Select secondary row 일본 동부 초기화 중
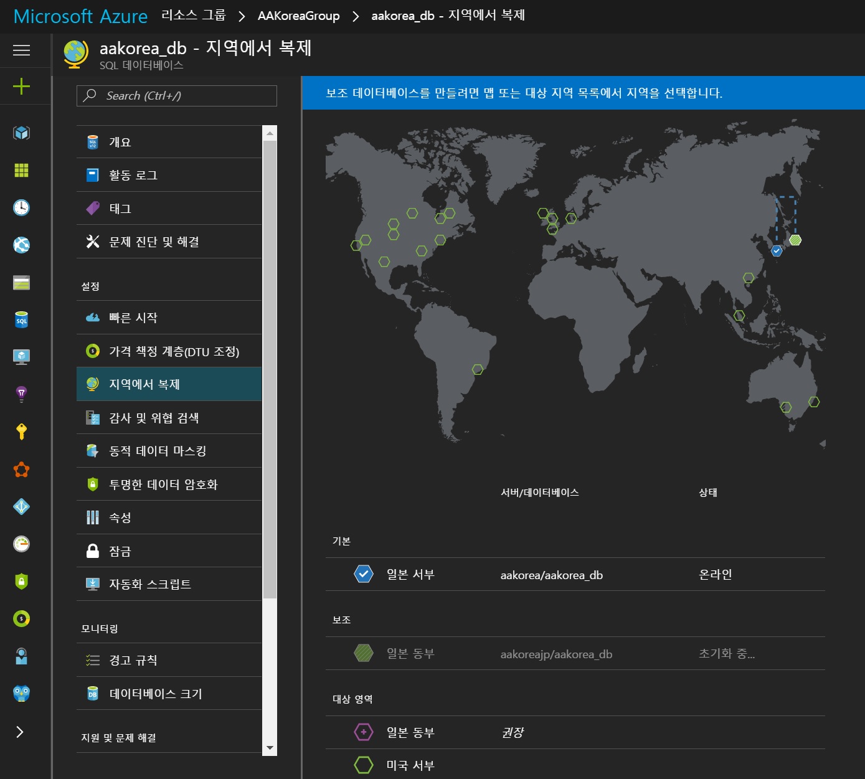The height and width of the screenshot is (779, 865). 575,653
